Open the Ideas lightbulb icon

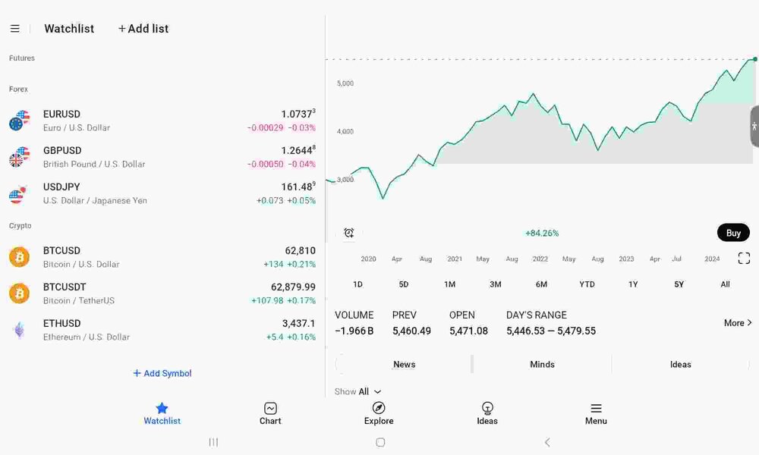point(487,408)
